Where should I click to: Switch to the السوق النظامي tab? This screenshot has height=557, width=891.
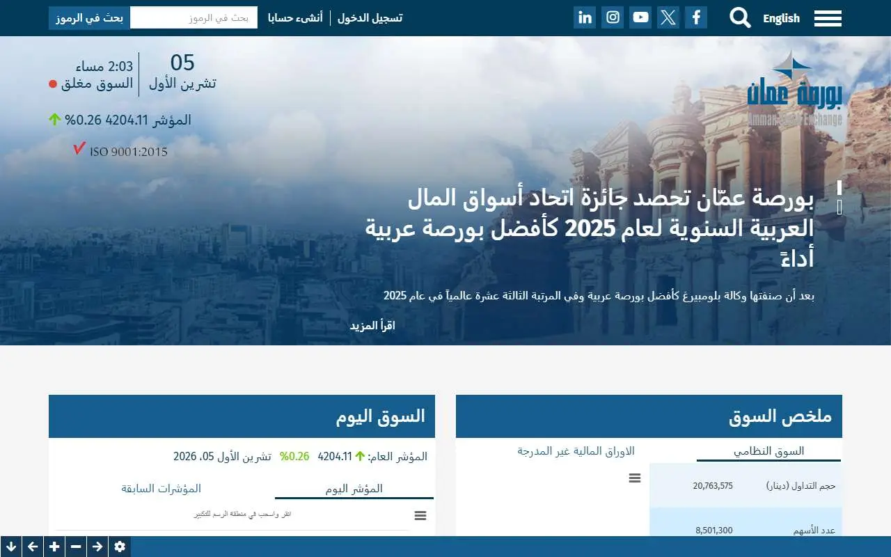[768, 451]
